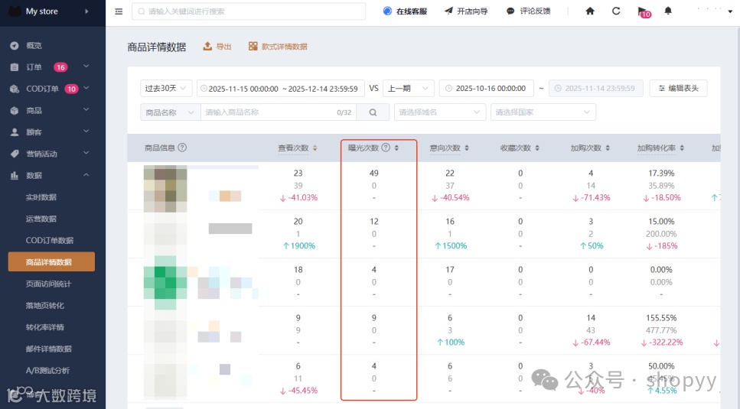
Task: Click the comparison start date 2025-10-16 field
Action: click(x=486, y=88)
